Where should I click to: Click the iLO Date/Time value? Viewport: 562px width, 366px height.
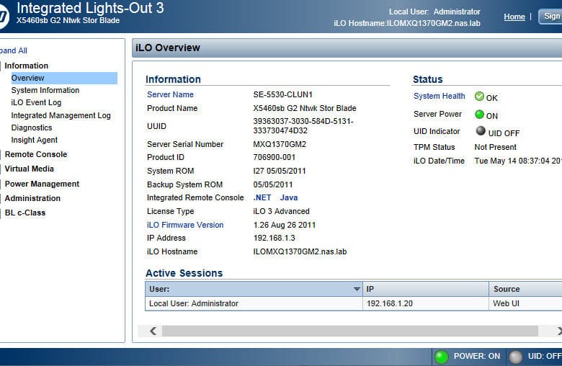pyautogui.click(x=518, y=161)
